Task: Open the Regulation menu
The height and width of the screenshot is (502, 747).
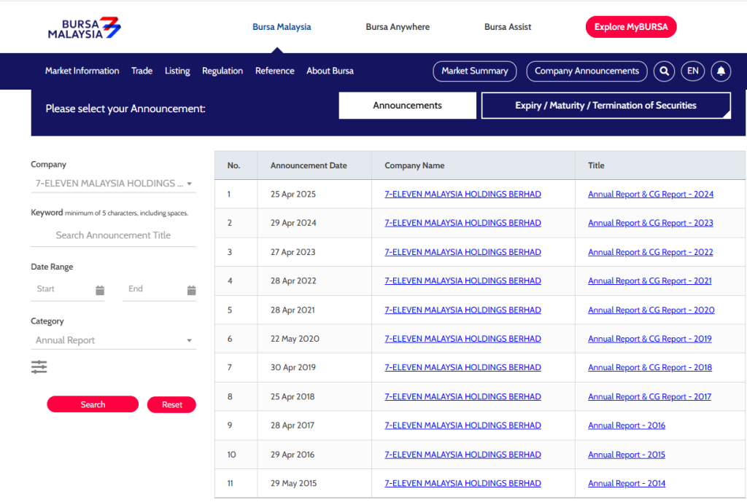Action: (x=222, y=71)
